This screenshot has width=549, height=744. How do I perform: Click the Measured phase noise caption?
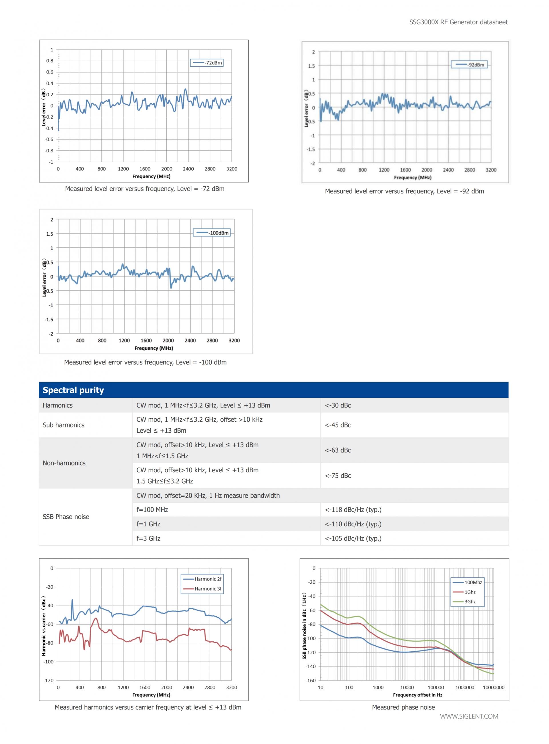pos(403,707)
